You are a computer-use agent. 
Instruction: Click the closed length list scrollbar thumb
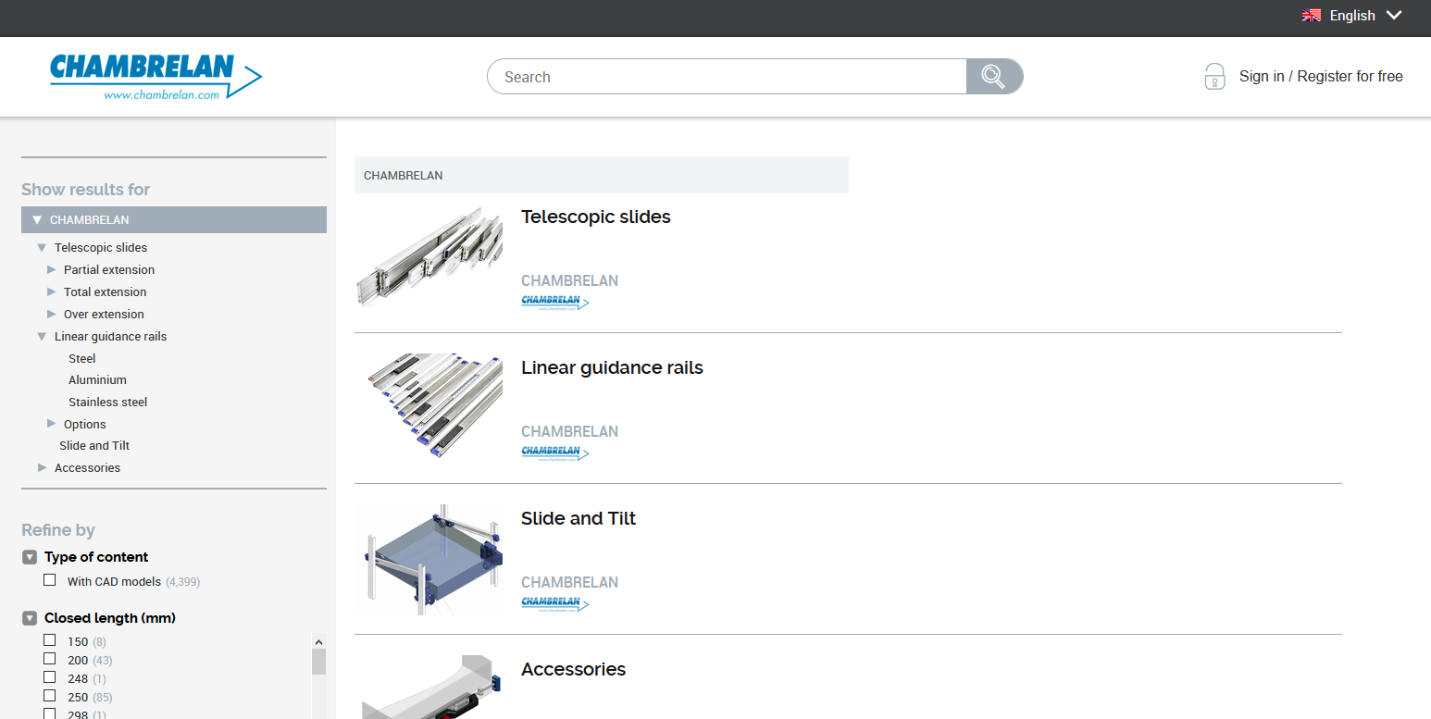coord(318,663)
